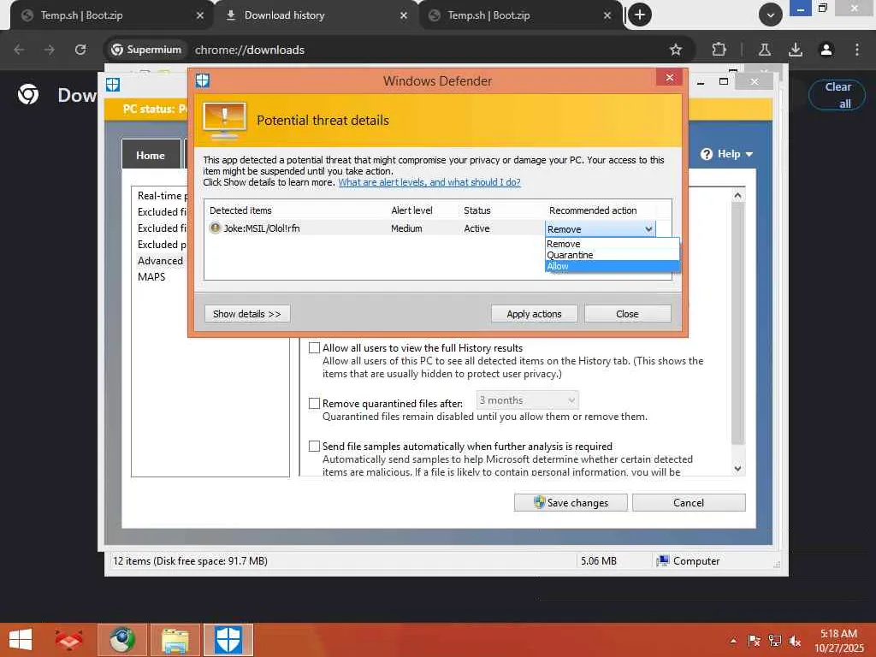Screen dimensions: 876x657
Task: Switch to the Home tab in Defender
Action: tap(151, 156)
